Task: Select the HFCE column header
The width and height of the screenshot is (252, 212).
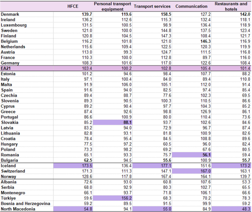Action: coord(73,6)
